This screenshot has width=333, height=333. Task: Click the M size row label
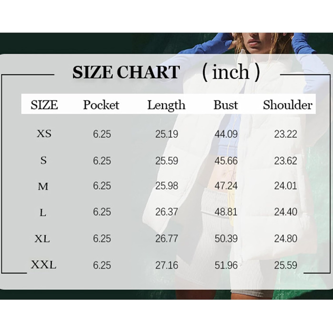[43, 186]
